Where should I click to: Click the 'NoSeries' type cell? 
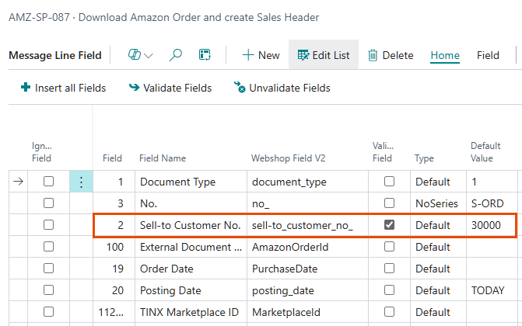pos(438,203)
